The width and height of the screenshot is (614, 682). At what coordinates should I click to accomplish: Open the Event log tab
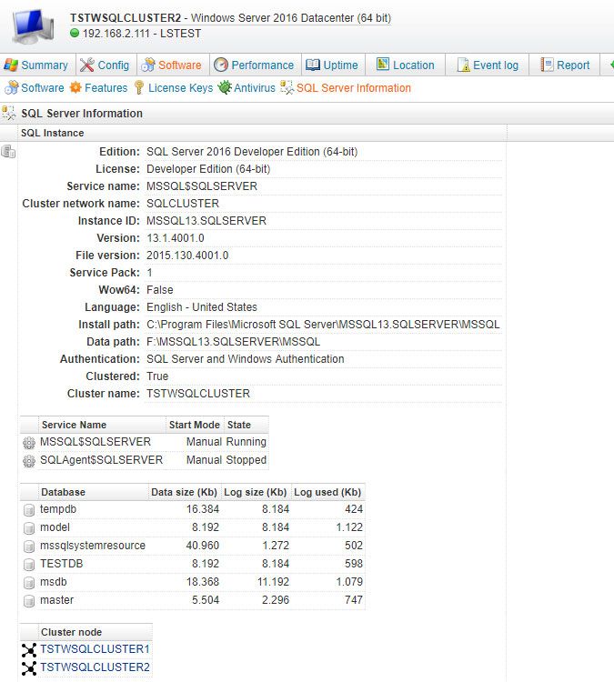tap(488, 65)
